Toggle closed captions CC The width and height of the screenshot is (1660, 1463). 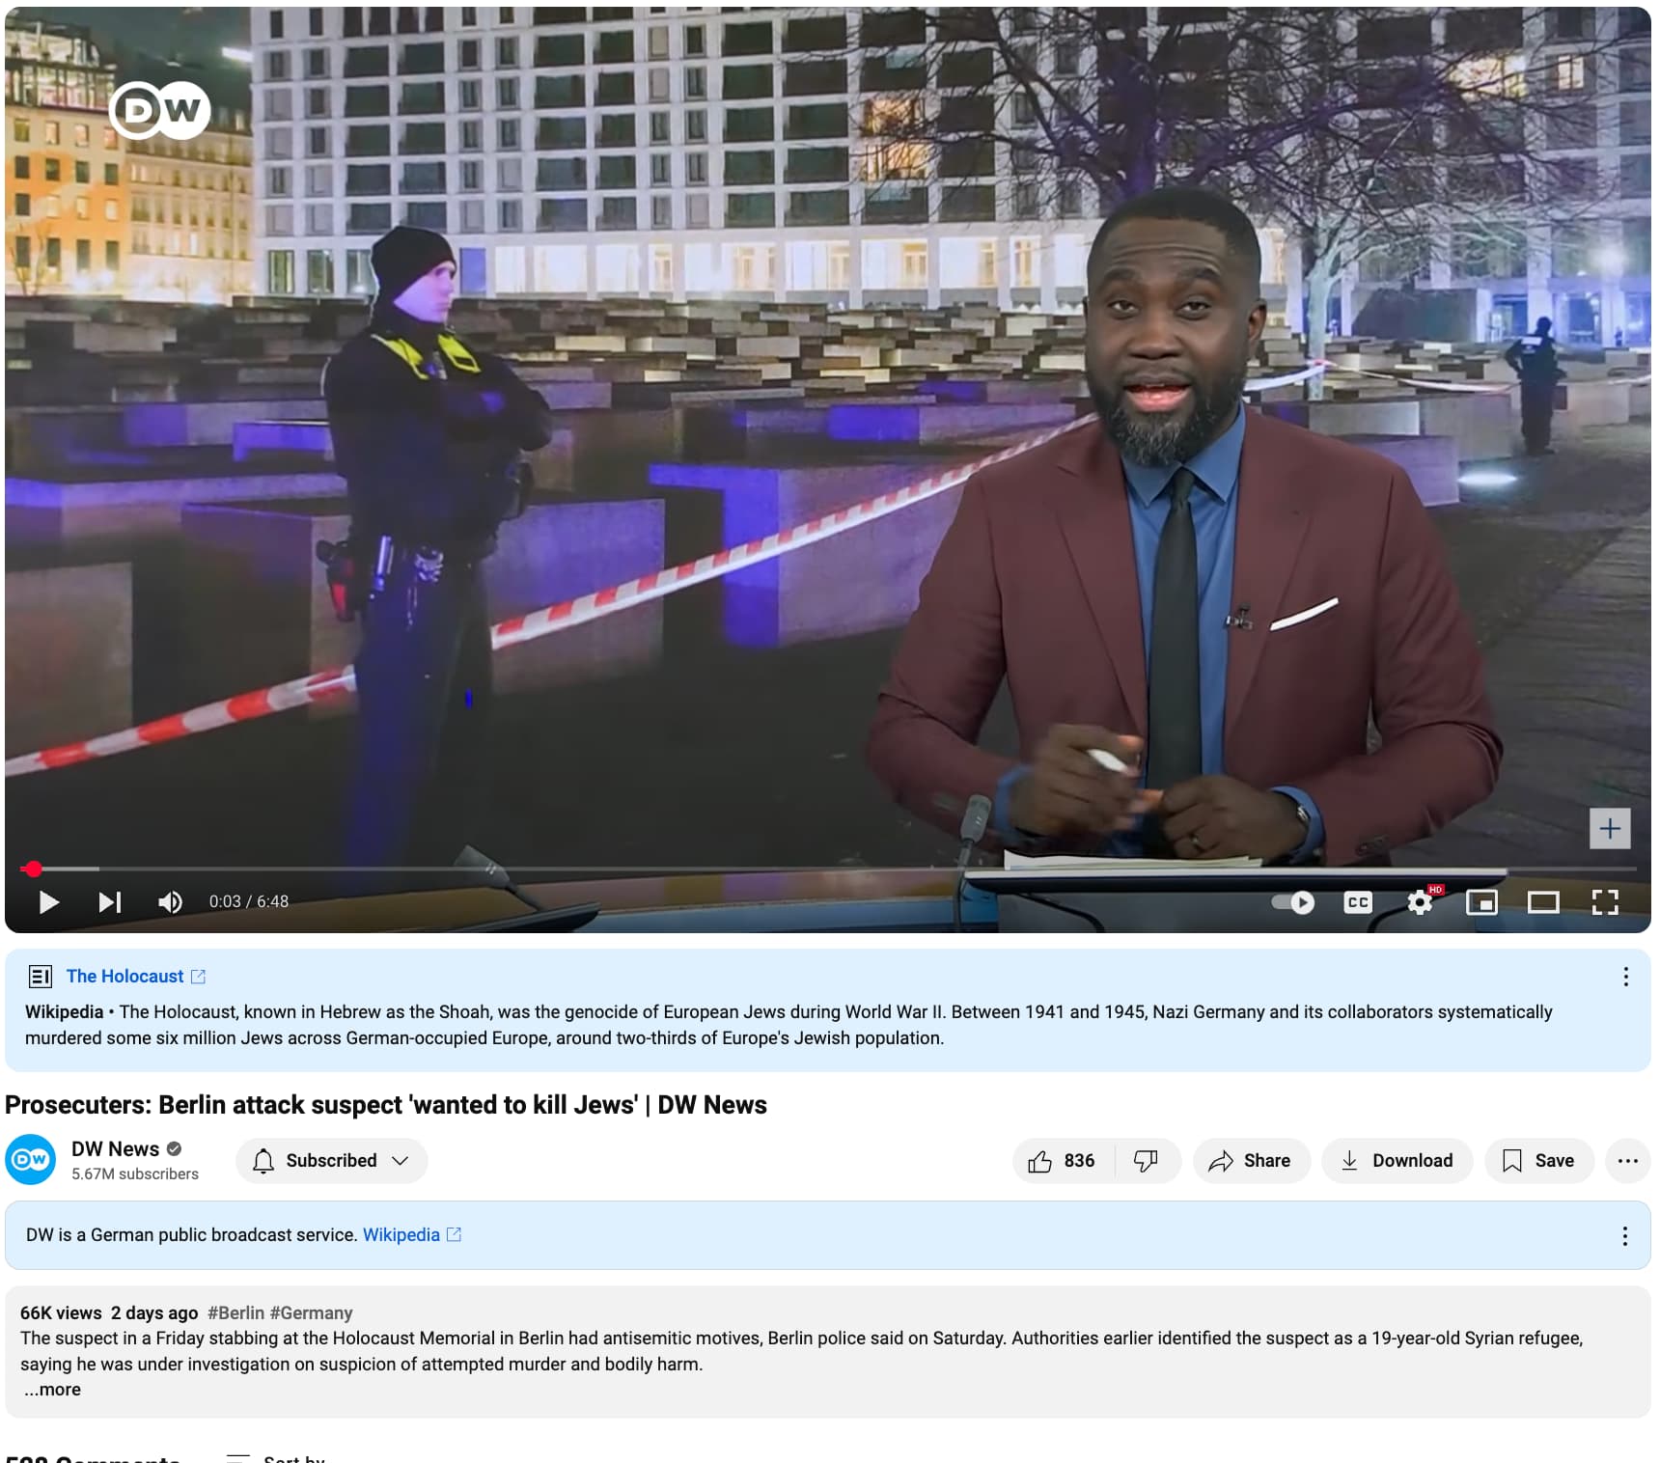point(1358,902)
